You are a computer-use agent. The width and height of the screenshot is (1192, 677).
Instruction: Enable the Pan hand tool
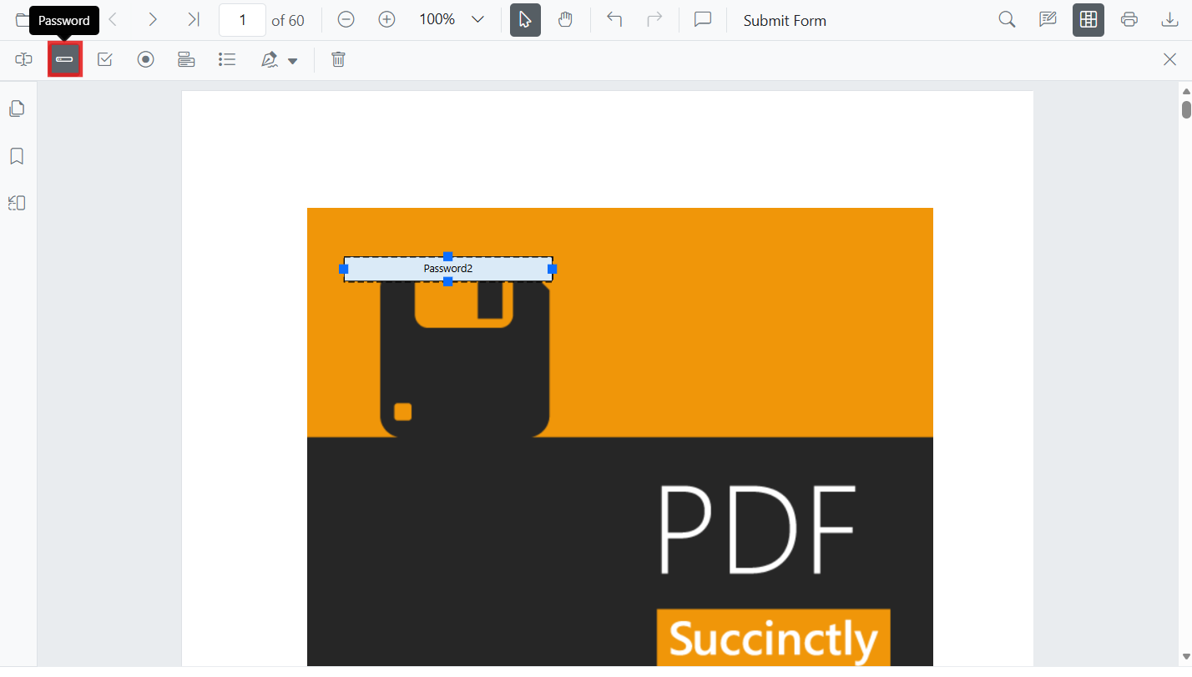pyautogui.click(x=566, y=19)
